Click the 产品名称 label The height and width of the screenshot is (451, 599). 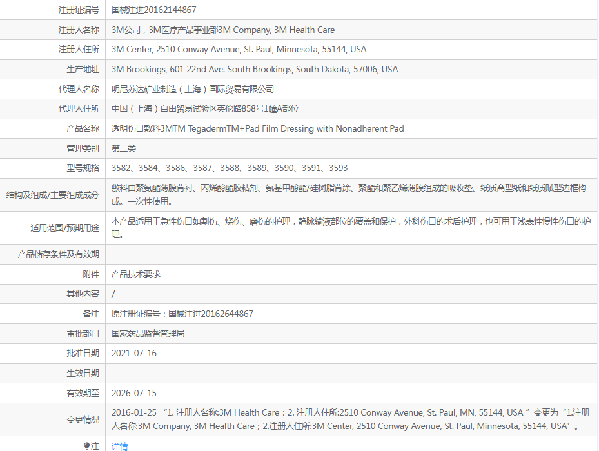(83, 128)
